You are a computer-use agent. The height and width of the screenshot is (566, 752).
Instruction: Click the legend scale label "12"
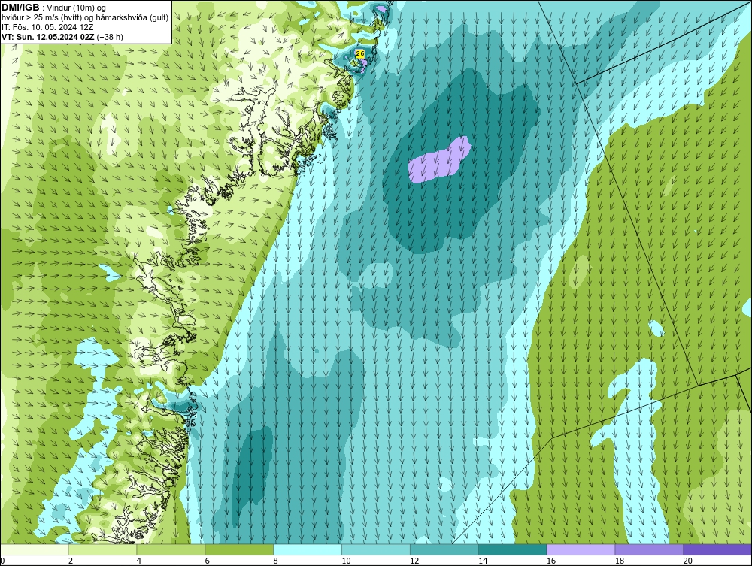(414, 561)
